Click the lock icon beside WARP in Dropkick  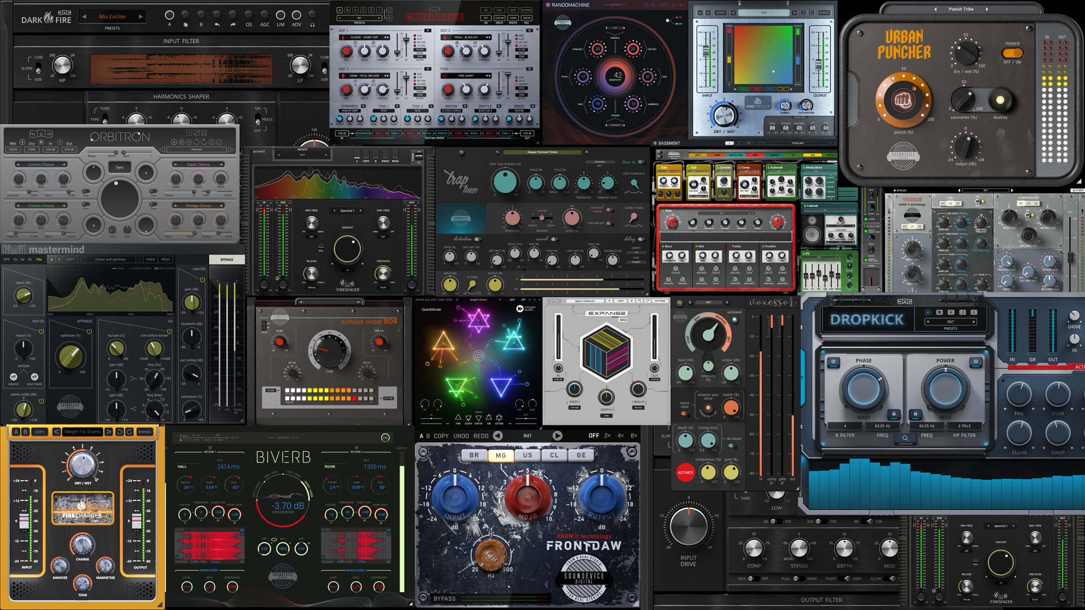(893, 413)
